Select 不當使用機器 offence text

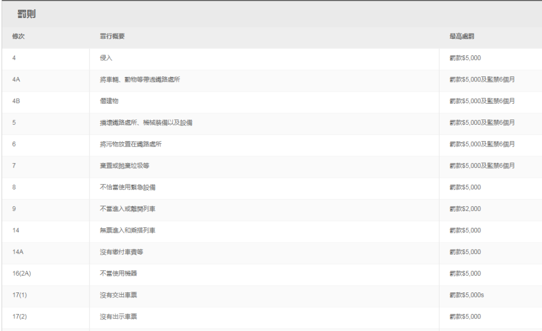pyautogui.click(x=118, y=273)
